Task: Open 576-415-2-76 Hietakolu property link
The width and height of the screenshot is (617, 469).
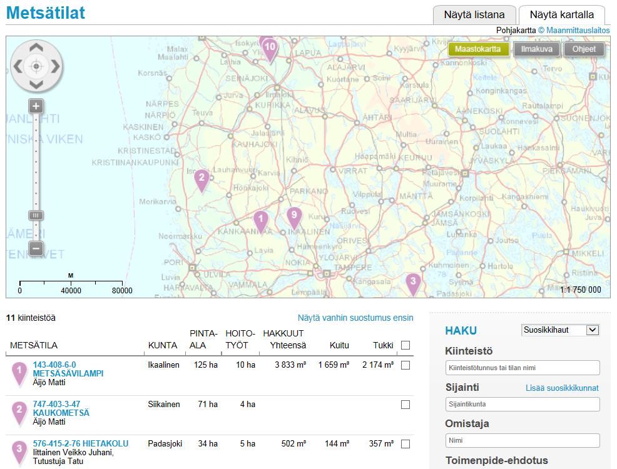Action: 81,443
